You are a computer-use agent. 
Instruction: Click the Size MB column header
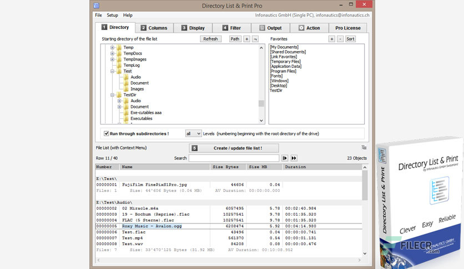tap(264, 167)
